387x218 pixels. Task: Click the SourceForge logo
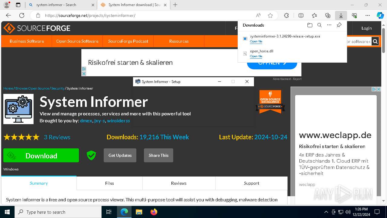pyautogui.click(x=37, y=28)
